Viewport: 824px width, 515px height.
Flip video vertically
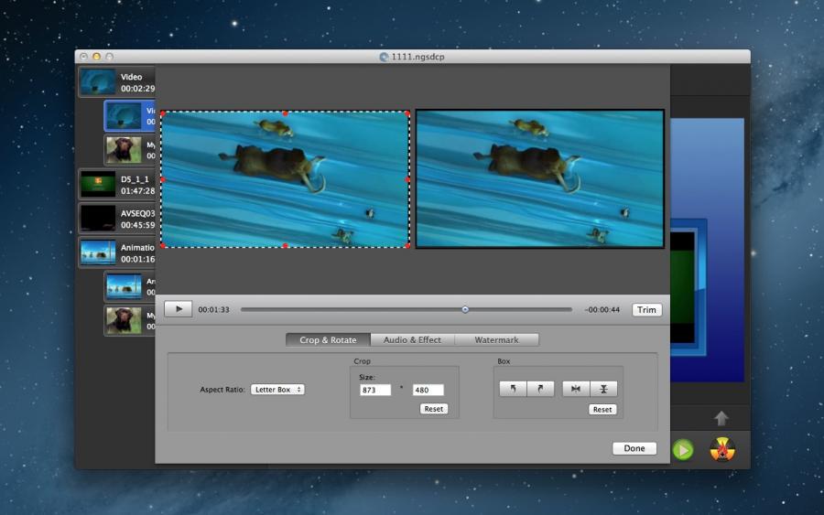[603, 389]
